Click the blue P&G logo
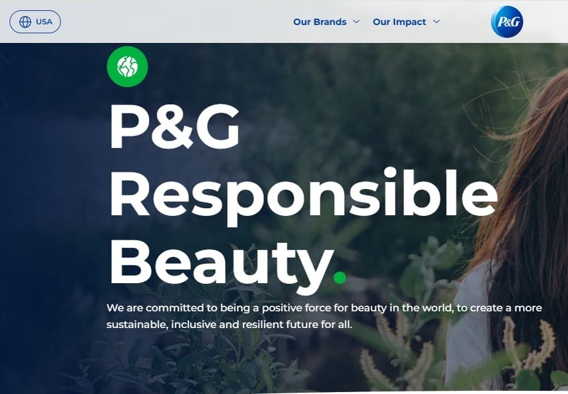The width and height of the screenshot is (568, 394). coord(507,22)
